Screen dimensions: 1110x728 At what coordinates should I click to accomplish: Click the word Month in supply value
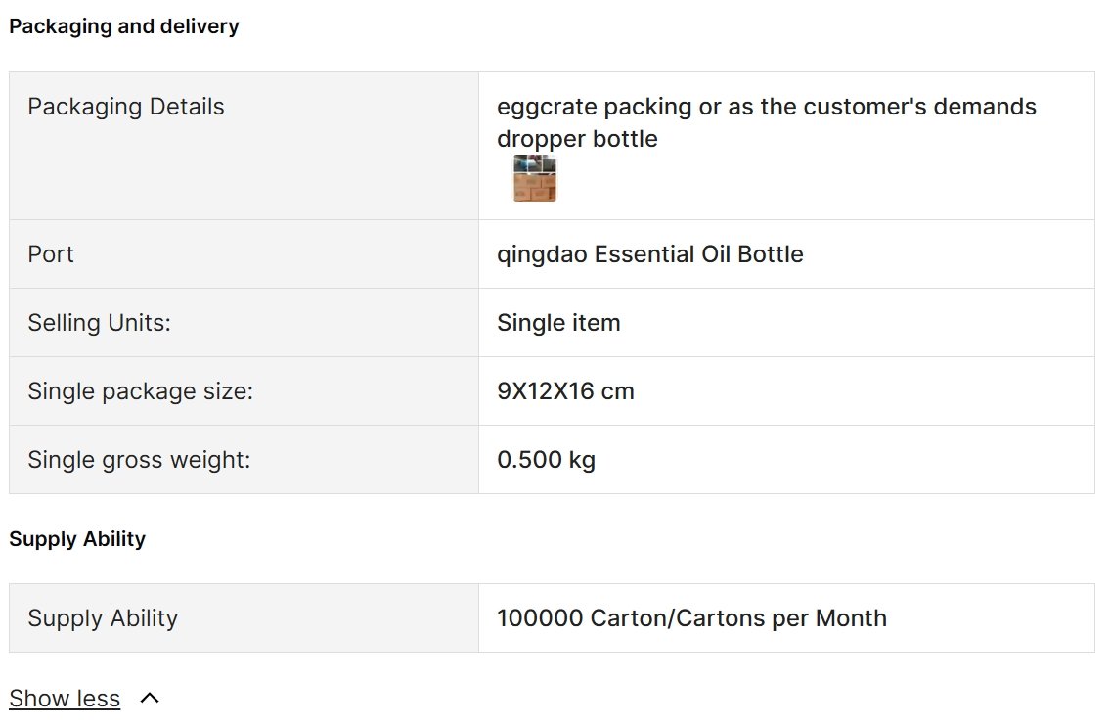pyautogui.click(x=851, y=618)
